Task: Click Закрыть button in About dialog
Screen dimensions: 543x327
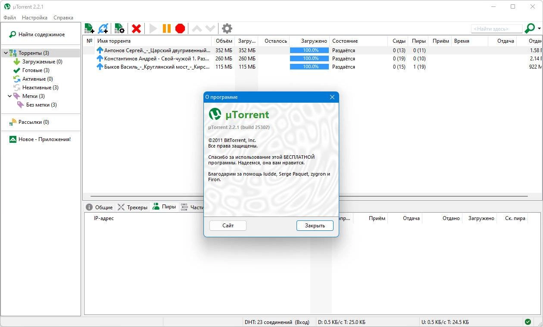Action: point(315,226)
